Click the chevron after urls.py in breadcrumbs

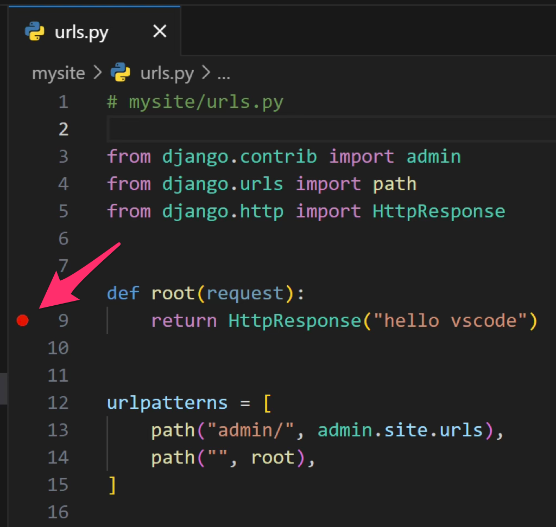(206, 73)
